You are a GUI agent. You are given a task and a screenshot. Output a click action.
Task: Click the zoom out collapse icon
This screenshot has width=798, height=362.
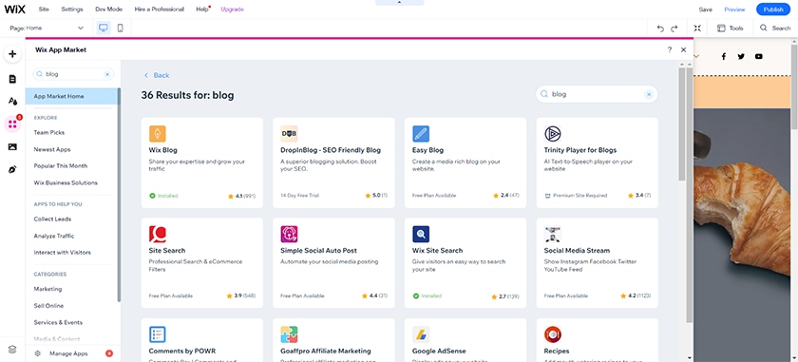[x=697, y=29]
